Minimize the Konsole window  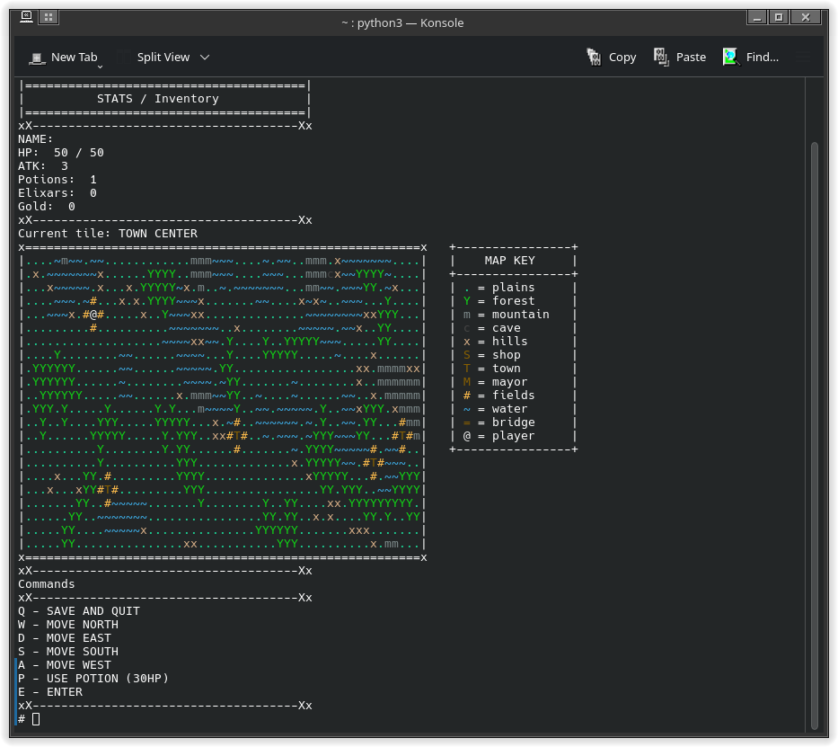pyautogui.click(x=757, y=17)
